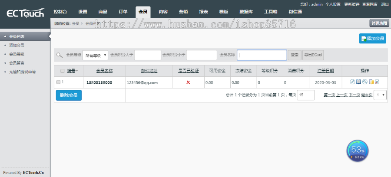Click the open book icon in the member row

[358, 82]
